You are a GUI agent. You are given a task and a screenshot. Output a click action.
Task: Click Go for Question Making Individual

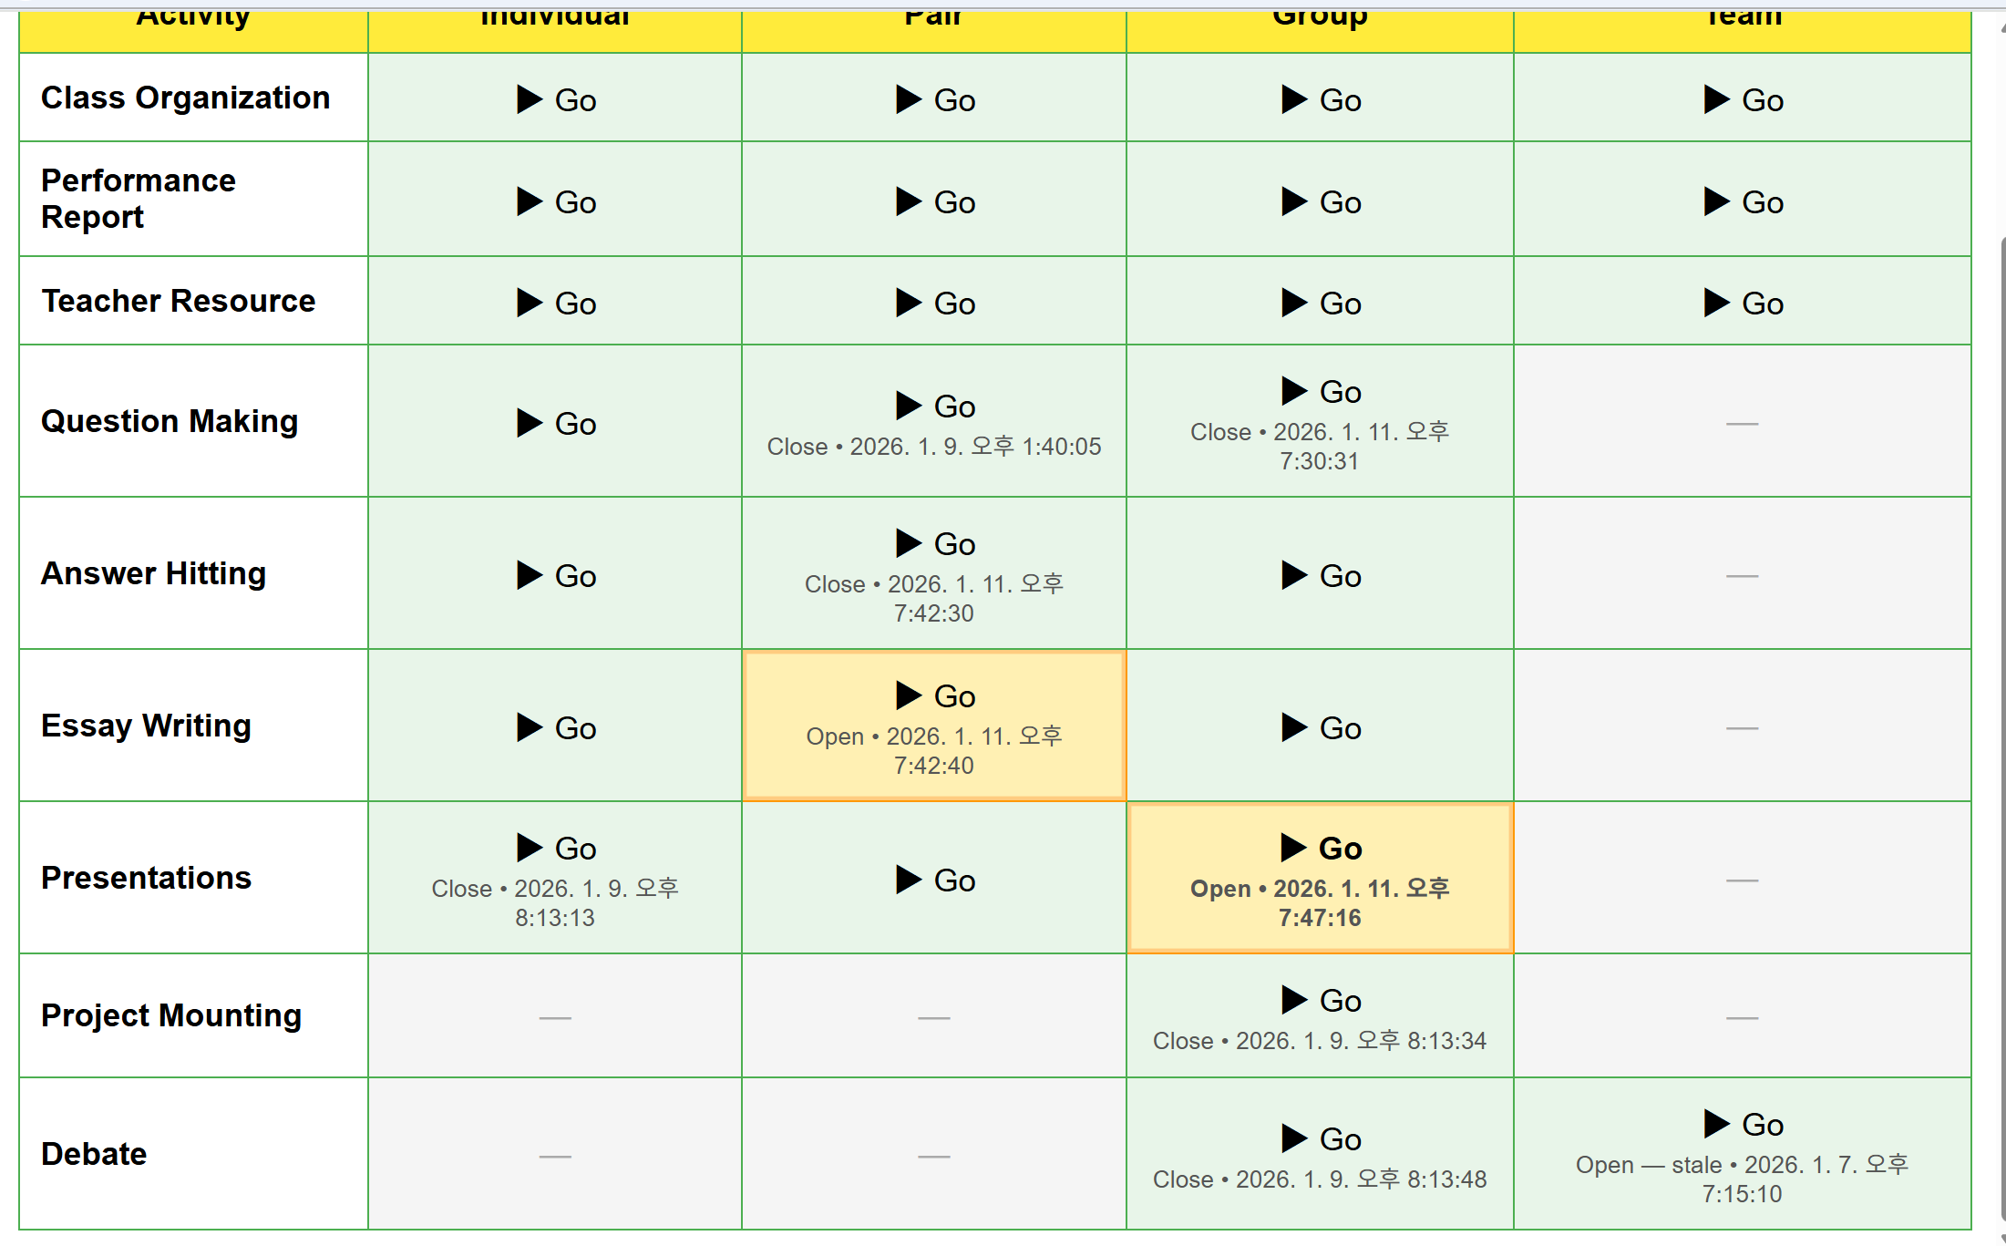coord(556,423)
